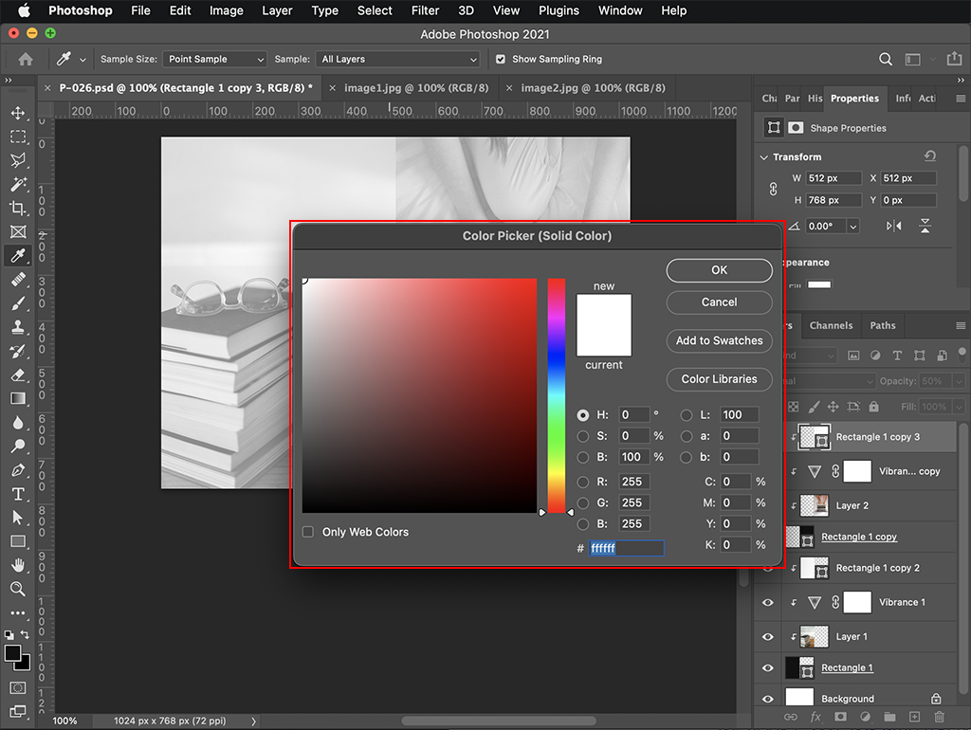The height and width of the screenshot is (730, 971).
Task: Switch to image1.jpg document tab
Action: coord(416,88)
